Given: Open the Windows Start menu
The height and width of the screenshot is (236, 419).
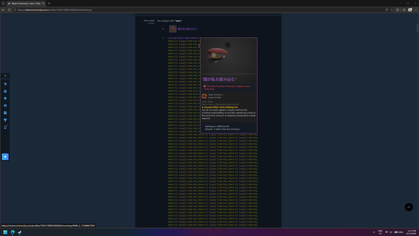Looking at the screenshot, I should point(5,232).
